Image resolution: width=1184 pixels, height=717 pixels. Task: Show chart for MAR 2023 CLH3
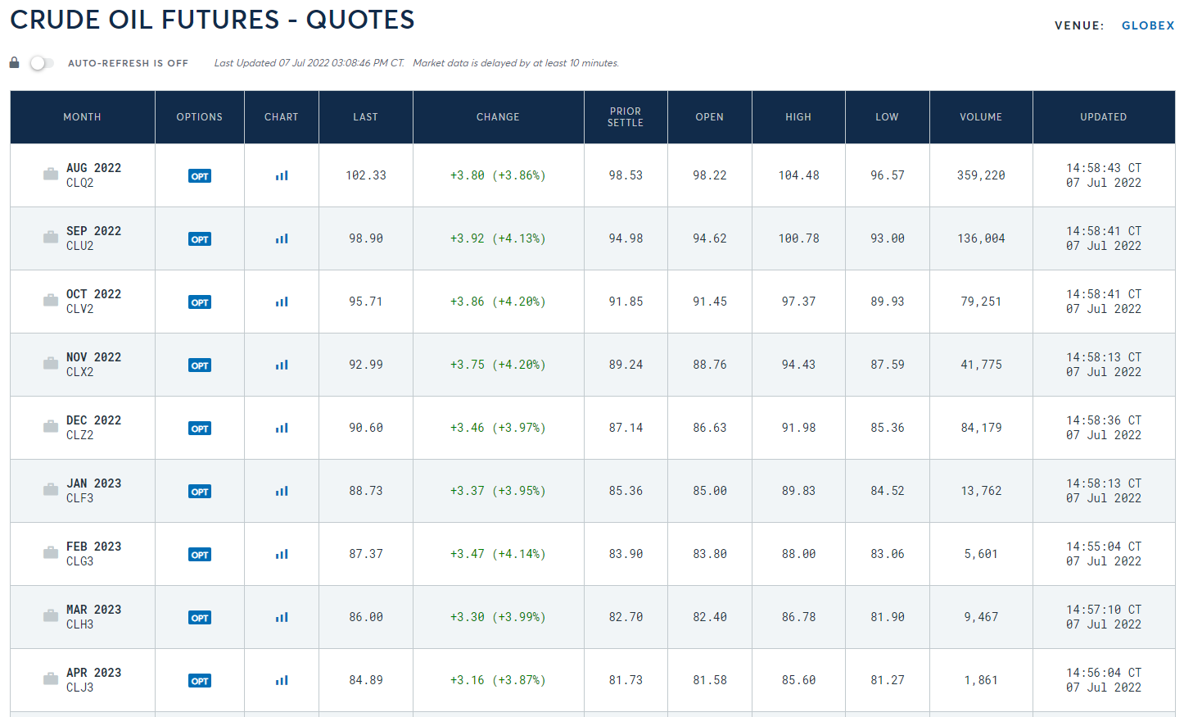tap(282, 617)
